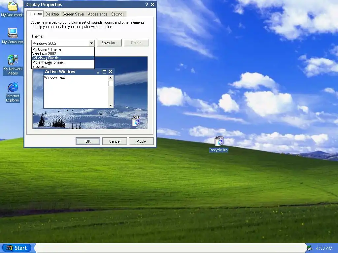Open the Screen Saver tab
Screen dimensions: 338x253
[73, 14]
